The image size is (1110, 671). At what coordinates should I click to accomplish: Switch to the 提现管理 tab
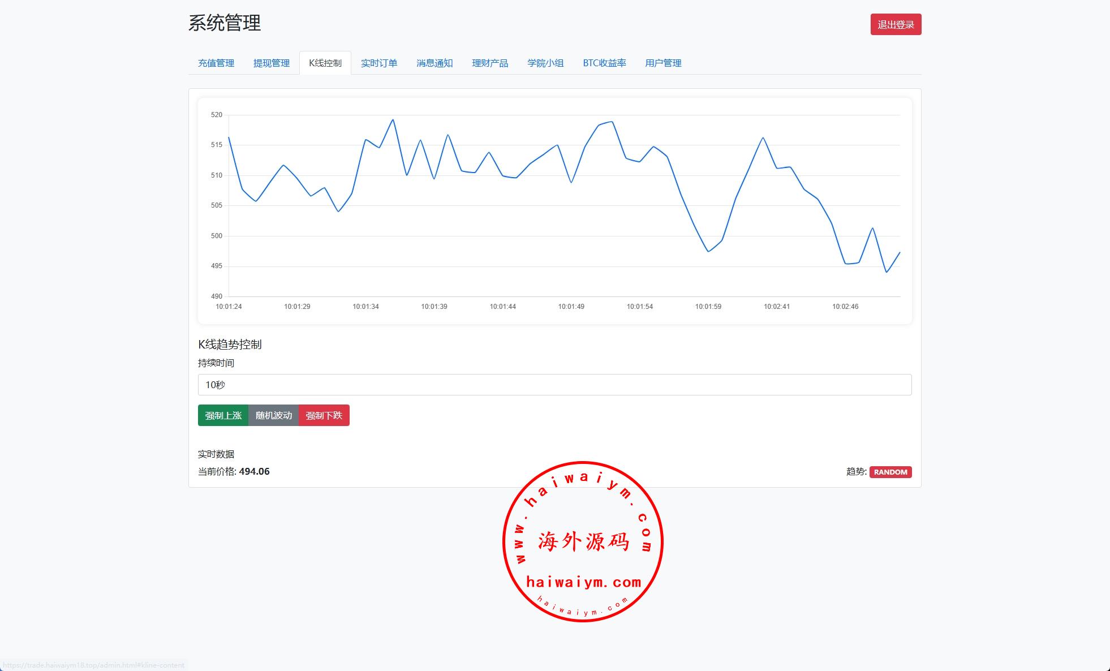pyautogui.click(x=271, y=63)
